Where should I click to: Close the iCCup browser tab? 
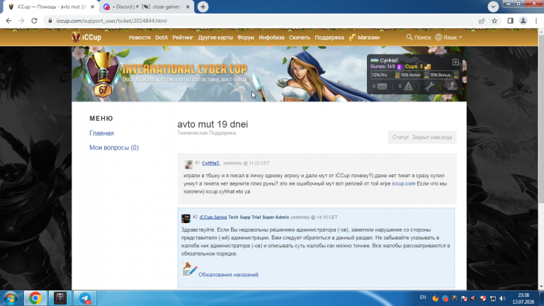point(93,7)
